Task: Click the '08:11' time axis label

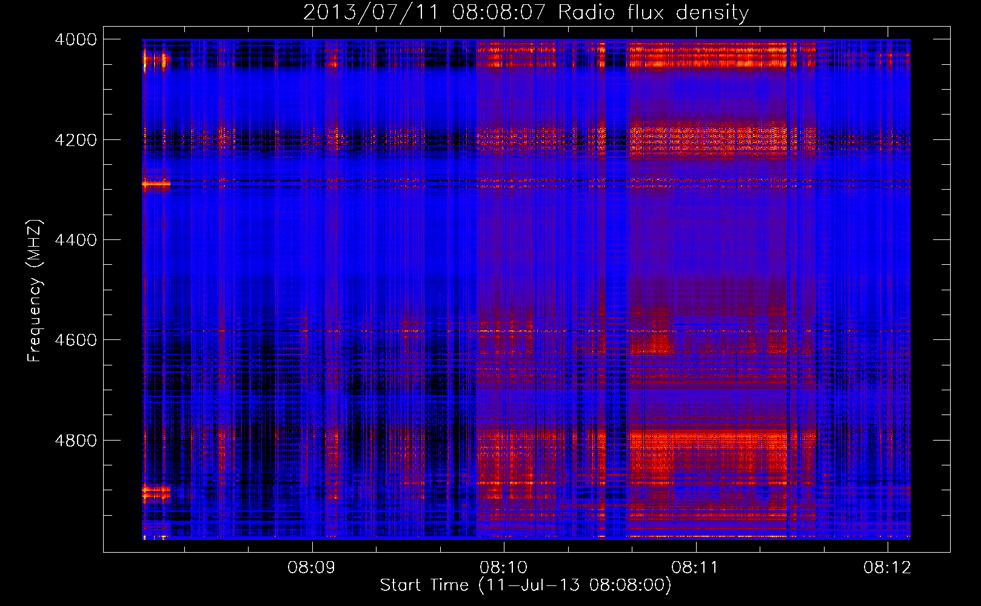Action: pos(695,568)
